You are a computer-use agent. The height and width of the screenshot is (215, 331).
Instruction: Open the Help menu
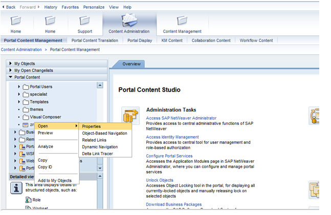click(x=127, y=7)
